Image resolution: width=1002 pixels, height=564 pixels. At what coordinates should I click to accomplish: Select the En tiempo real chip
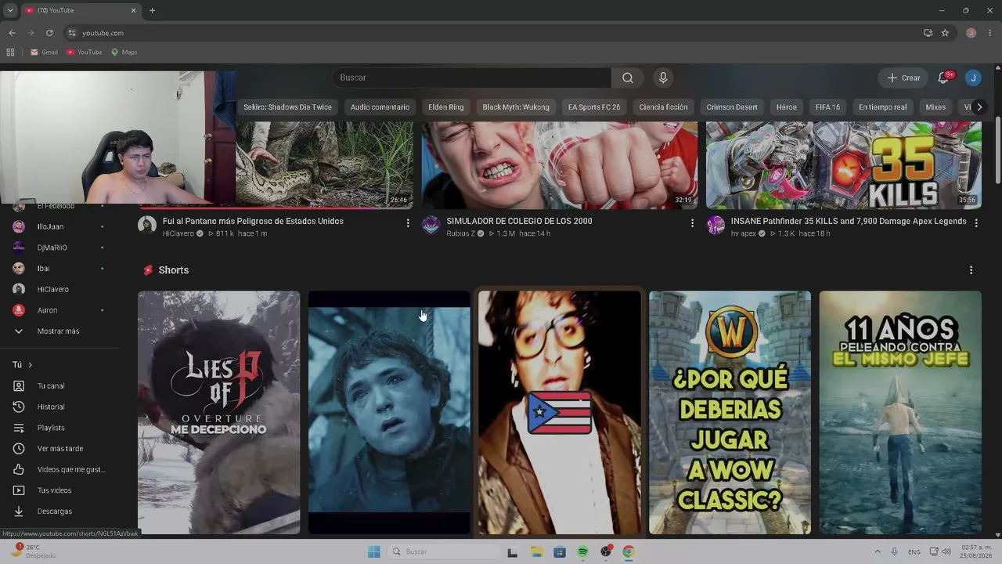[882, 107]
